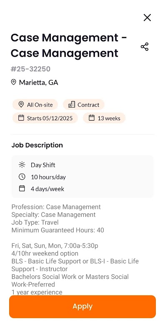The height and width of the screenshot is (334, 165).
Task: Apply for the Case Management job
Action: point(82,306)
